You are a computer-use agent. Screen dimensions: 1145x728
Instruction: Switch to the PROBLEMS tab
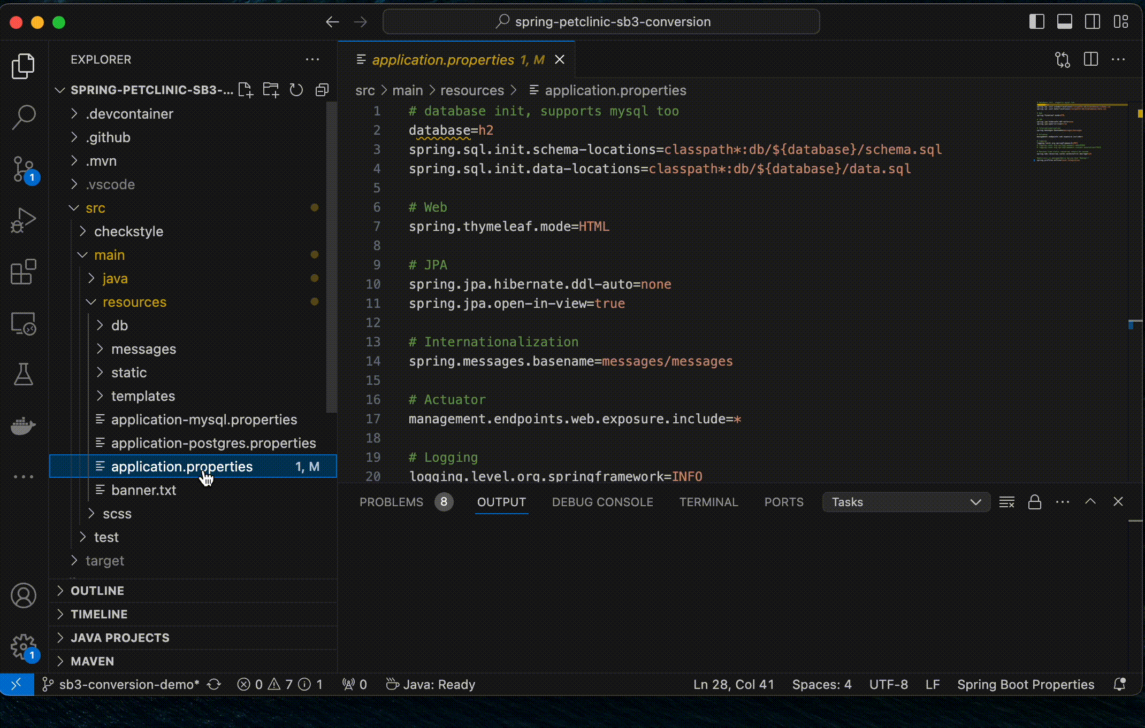[391, 502]
